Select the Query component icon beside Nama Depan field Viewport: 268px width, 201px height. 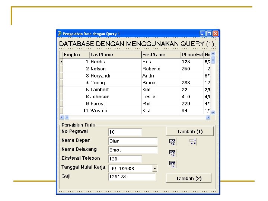point(172,142)
